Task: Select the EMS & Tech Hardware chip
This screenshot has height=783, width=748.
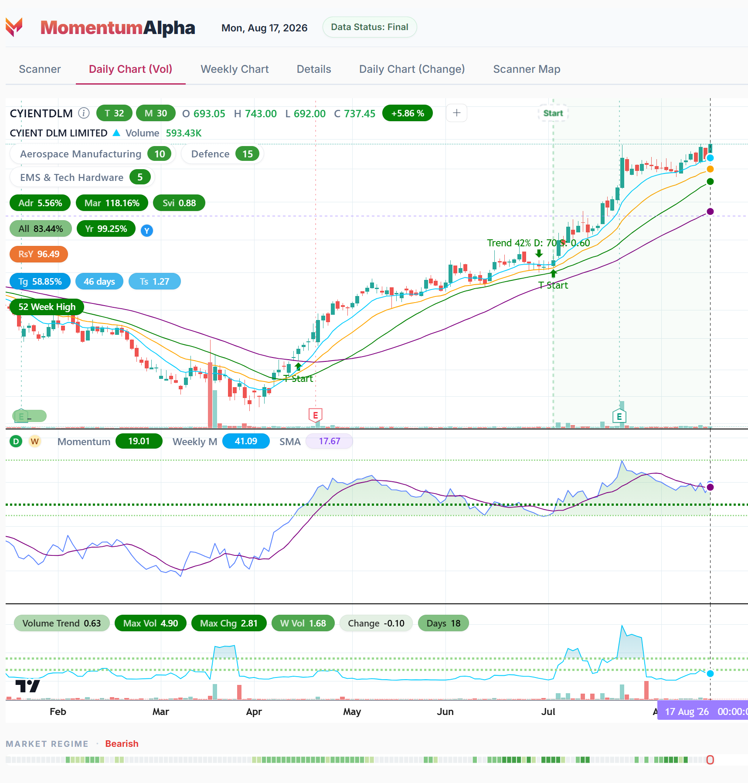Action: [82, 177]
